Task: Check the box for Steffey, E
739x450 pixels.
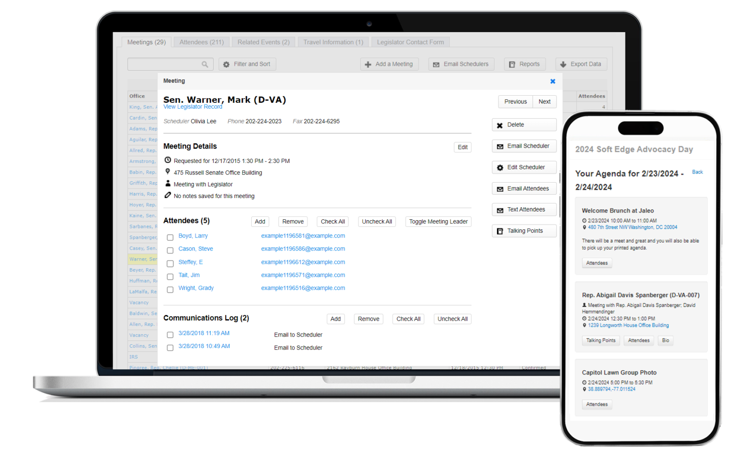Action: tap(170, 263)
